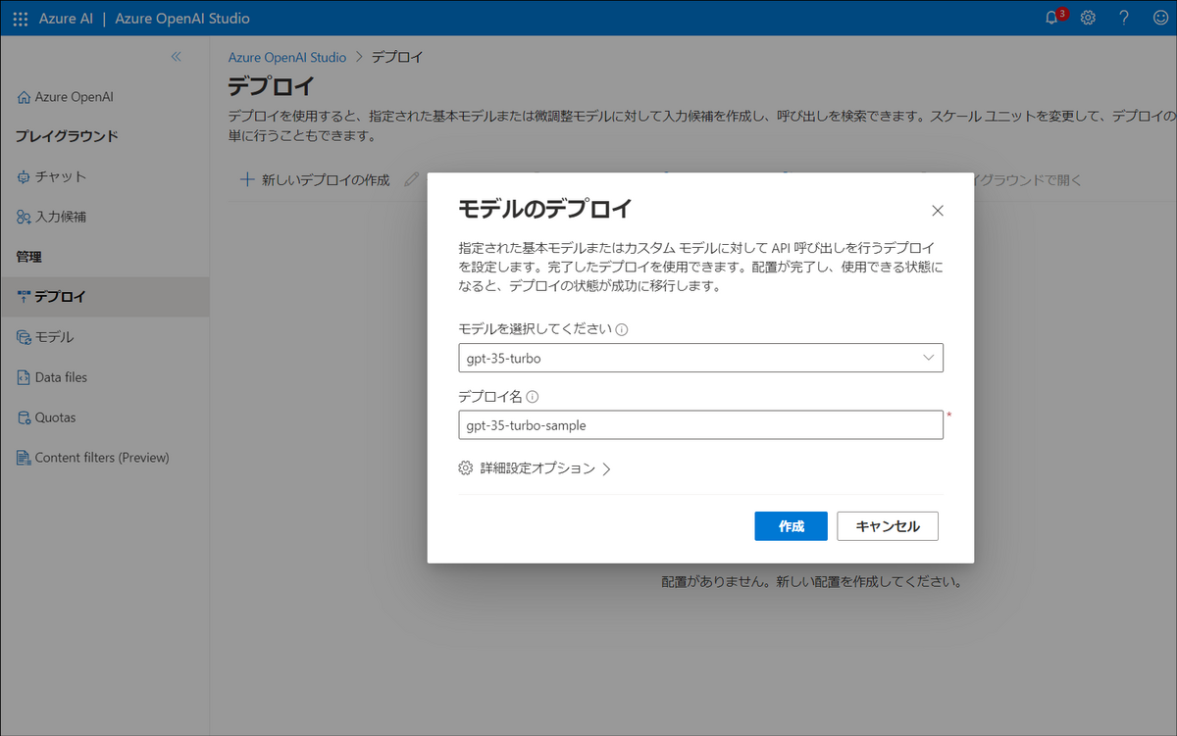
Task: Click Azure OpenAI Studio header title
Action: 182,19
